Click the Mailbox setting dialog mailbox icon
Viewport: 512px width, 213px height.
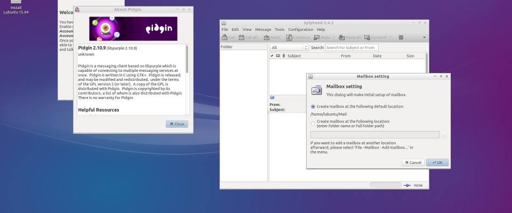click(x=316, y=91)
